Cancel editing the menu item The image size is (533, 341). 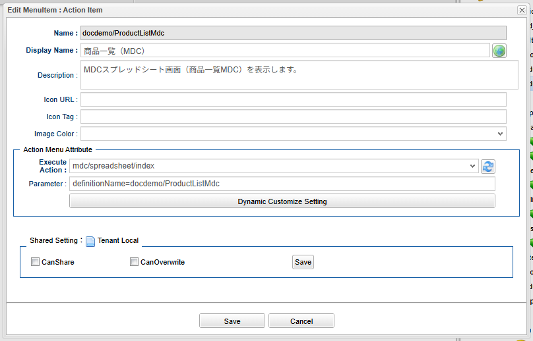pos(301,321)
